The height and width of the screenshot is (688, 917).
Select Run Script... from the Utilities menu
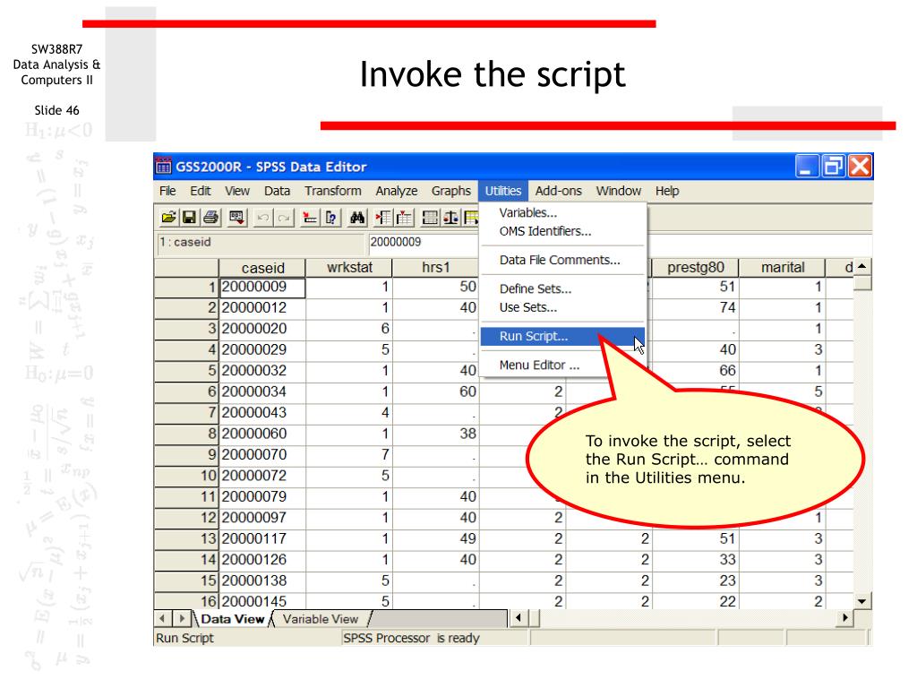pyautogui.click(x=562, y=337)
